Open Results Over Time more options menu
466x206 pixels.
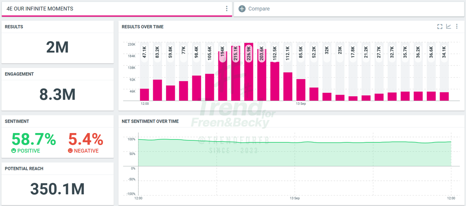pos(457,27)
